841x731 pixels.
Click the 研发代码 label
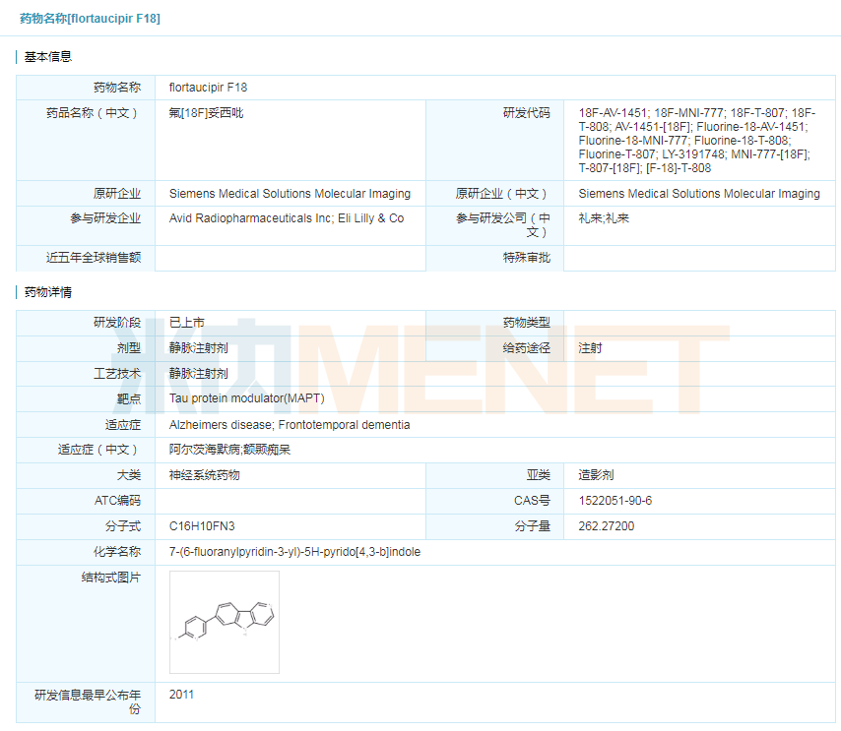pyautogui.click(x=527, y=113)
